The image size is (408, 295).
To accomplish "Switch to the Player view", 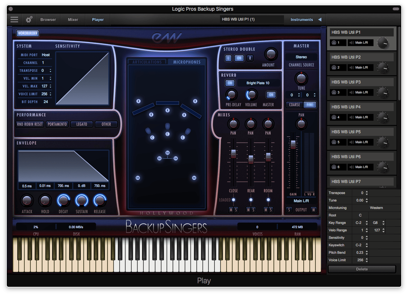I will pos(98,20).
